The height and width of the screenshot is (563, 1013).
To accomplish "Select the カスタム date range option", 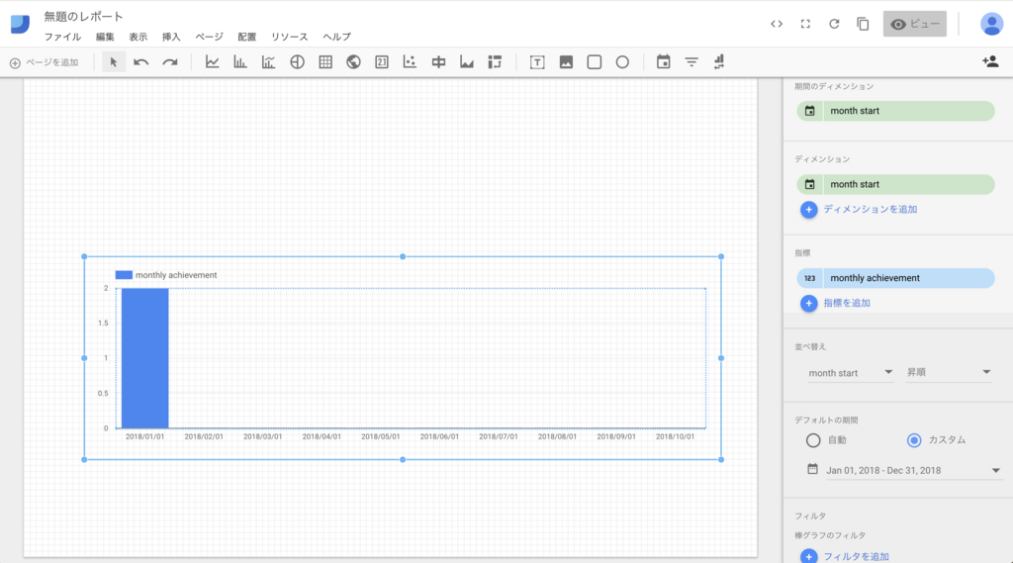I will point(914,440).
